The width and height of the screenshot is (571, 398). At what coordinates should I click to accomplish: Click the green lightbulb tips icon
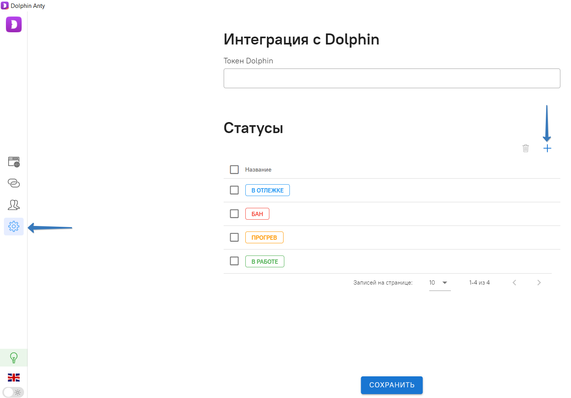[14, 358]
